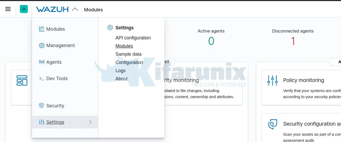
Task: Open Logs under Settings
Action: pyautogui.click(x=120, y=71)
